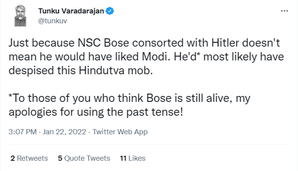Click the blue verified badge
Viewport: 298px width, 171px height.
click(110, 11)
